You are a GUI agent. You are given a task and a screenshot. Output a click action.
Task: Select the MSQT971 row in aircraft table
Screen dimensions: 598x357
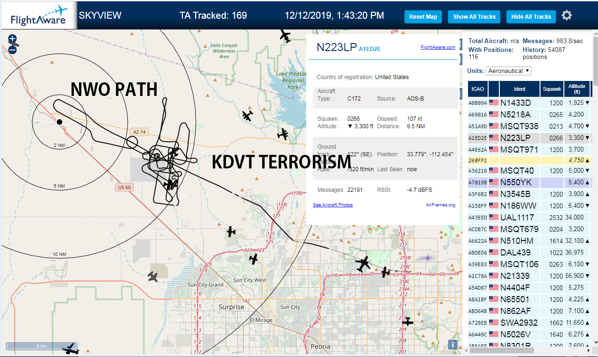click(529, 150)
